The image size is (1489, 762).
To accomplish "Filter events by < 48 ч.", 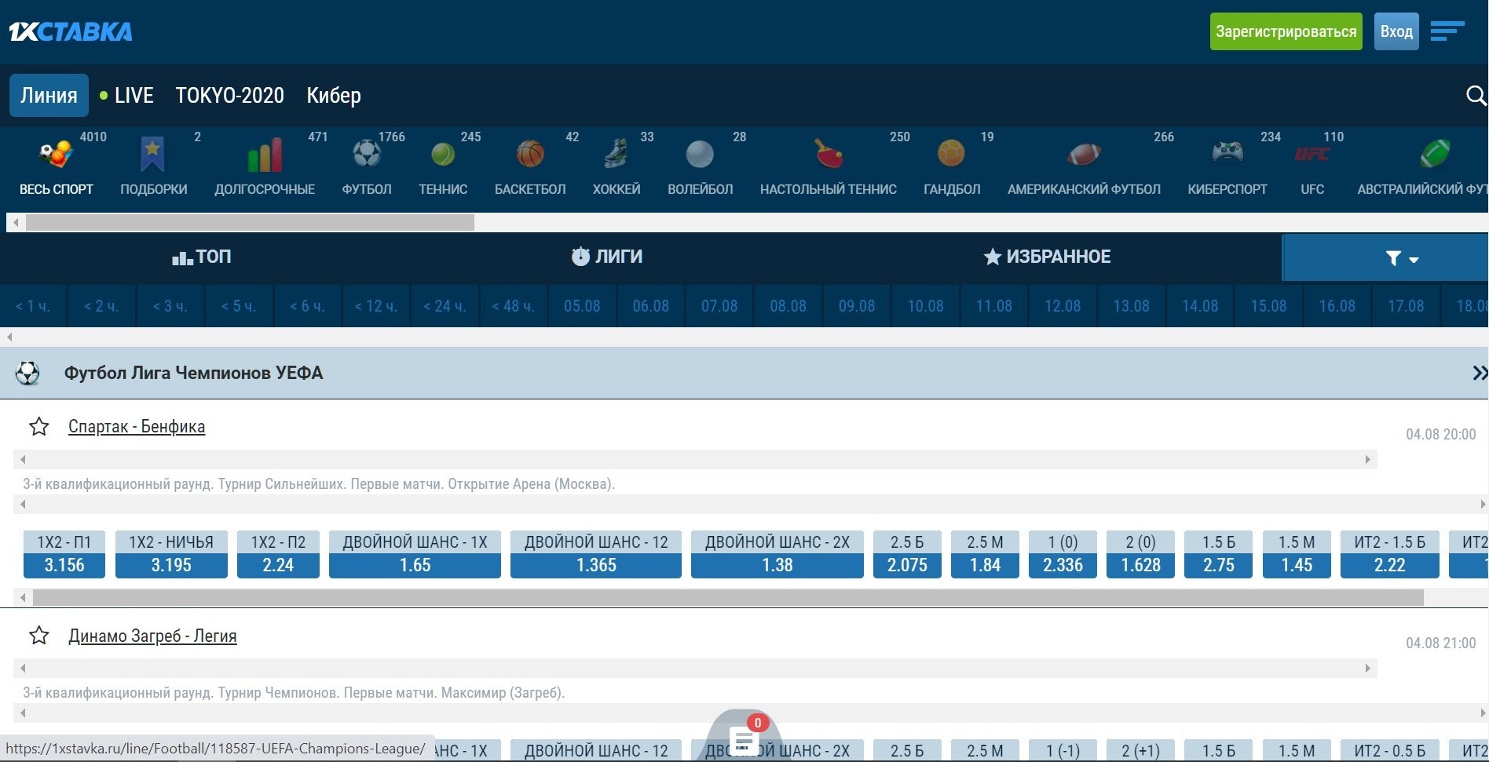I will point(514,306).
